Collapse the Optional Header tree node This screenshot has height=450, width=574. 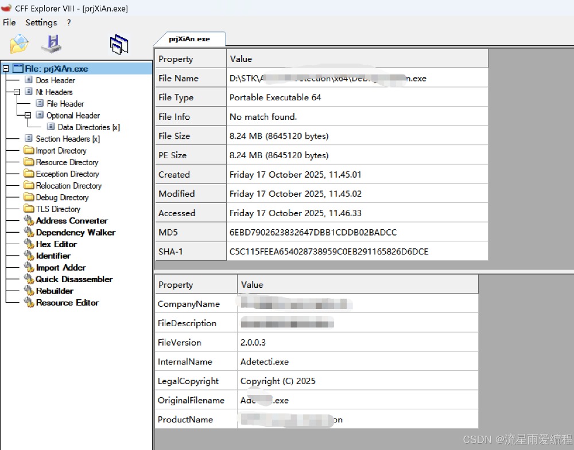coord(28,116)
